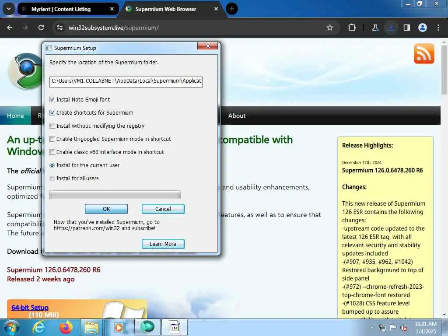448x336 pixels.
Task: Close the Supermium Setup dialog
Action: pos(208,46)
